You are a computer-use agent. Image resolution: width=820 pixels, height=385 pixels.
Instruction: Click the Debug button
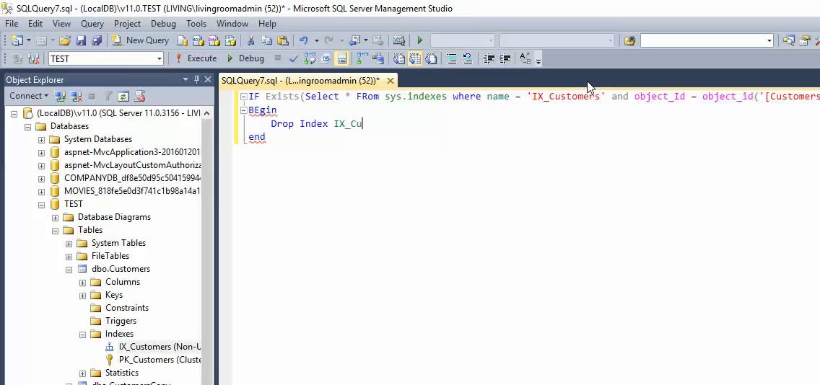click(x=245, y=58)
